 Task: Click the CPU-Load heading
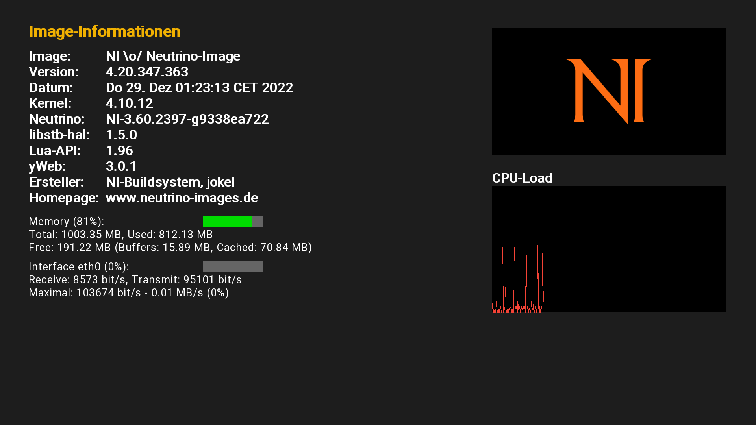[x=522, y=178]
